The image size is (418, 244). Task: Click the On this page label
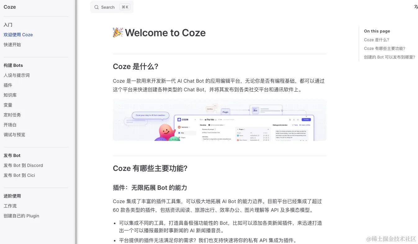pyautogui.click(x=377, y=31)
